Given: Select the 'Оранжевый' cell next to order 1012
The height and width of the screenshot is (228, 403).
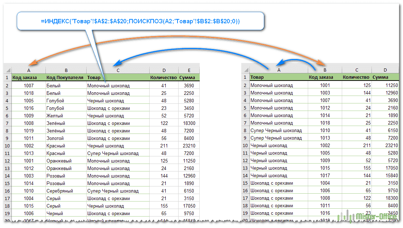Looking at the screenshot, I should click(66, 168).
